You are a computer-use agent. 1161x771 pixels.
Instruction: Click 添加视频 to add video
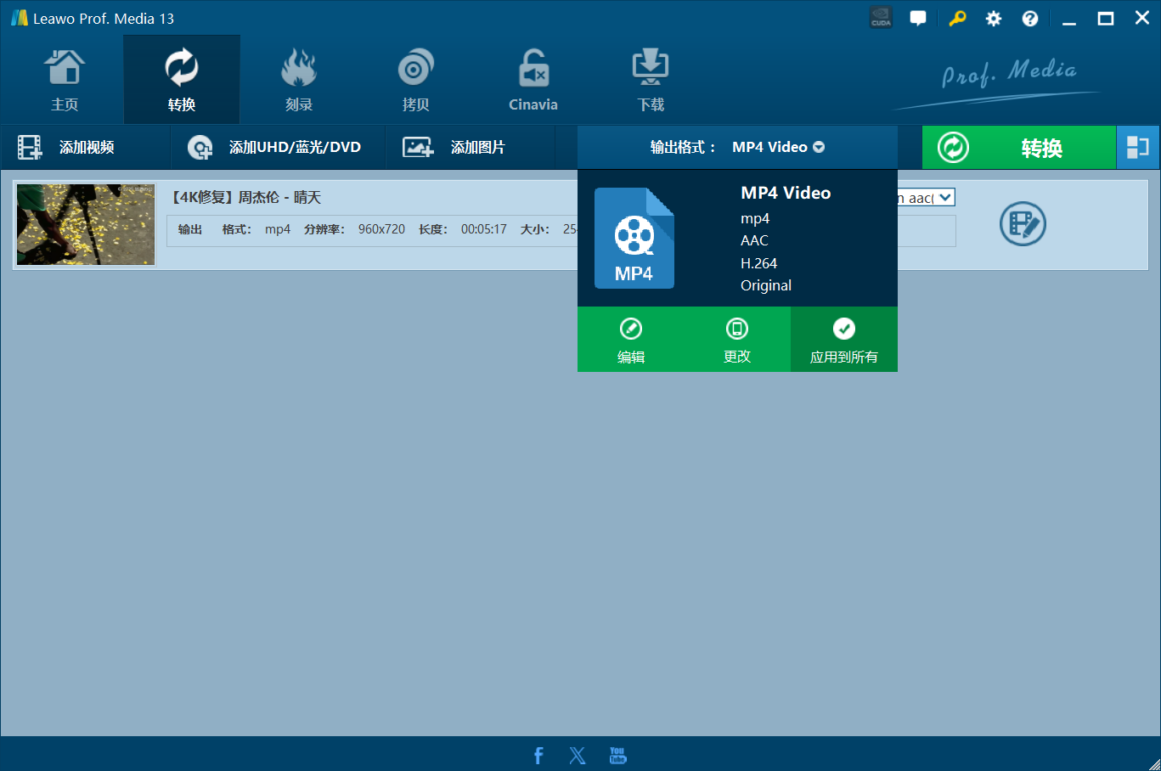point(67,148)
